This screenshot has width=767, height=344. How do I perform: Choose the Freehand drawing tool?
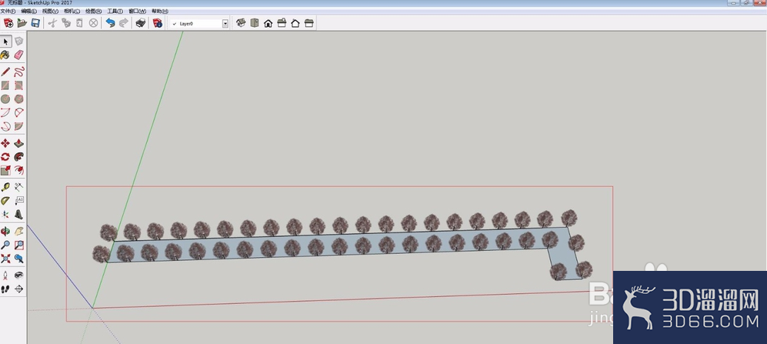[x=18, y=72]
